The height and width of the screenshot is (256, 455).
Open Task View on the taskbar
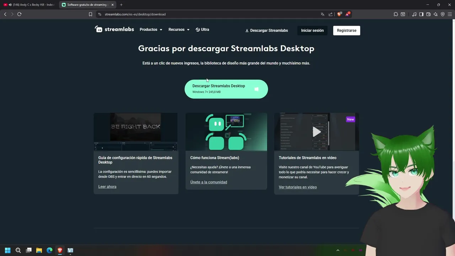[x=29, y=250]
